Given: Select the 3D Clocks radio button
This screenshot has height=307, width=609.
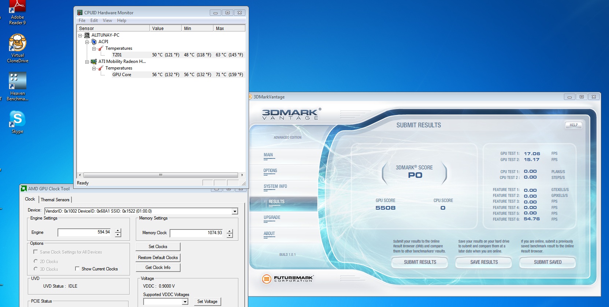Looking at the screenshot, I should 36,269.
